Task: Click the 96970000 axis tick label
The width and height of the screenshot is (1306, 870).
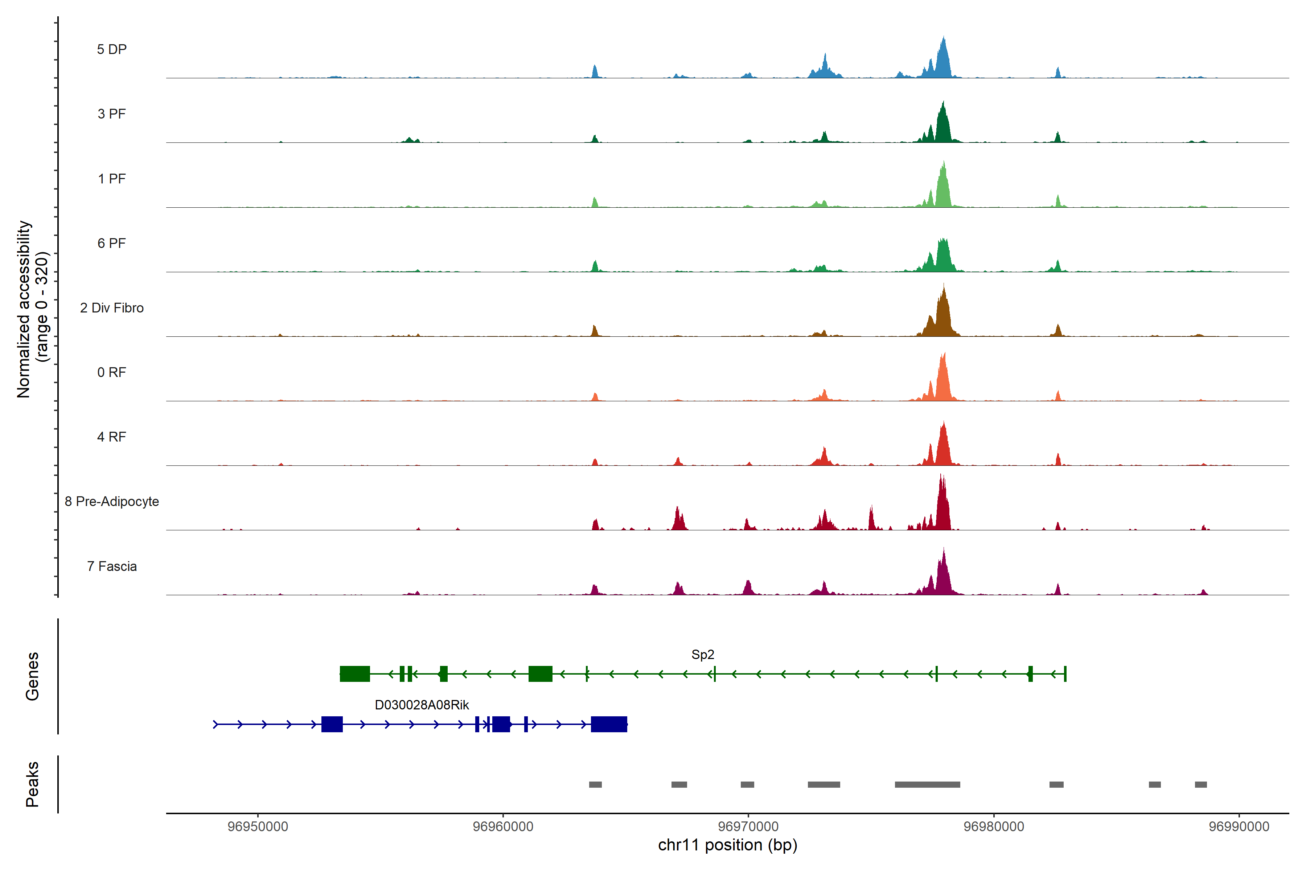Action: [748, 827]
